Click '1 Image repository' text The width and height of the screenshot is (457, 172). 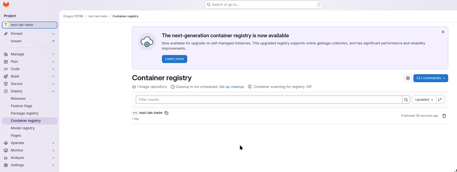(152, 87)
